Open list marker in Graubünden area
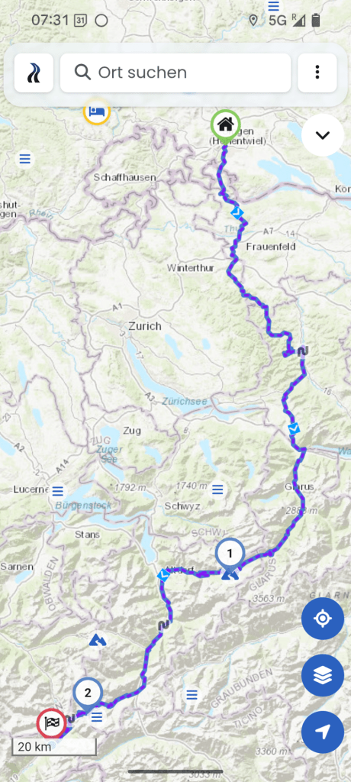Viewport: 351px width, 782px height. pos(192,694)
